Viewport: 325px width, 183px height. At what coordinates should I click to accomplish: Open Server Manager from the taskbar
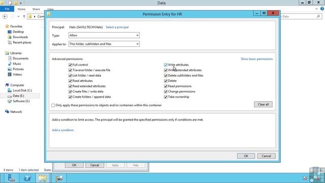click(x=11, y=178)
